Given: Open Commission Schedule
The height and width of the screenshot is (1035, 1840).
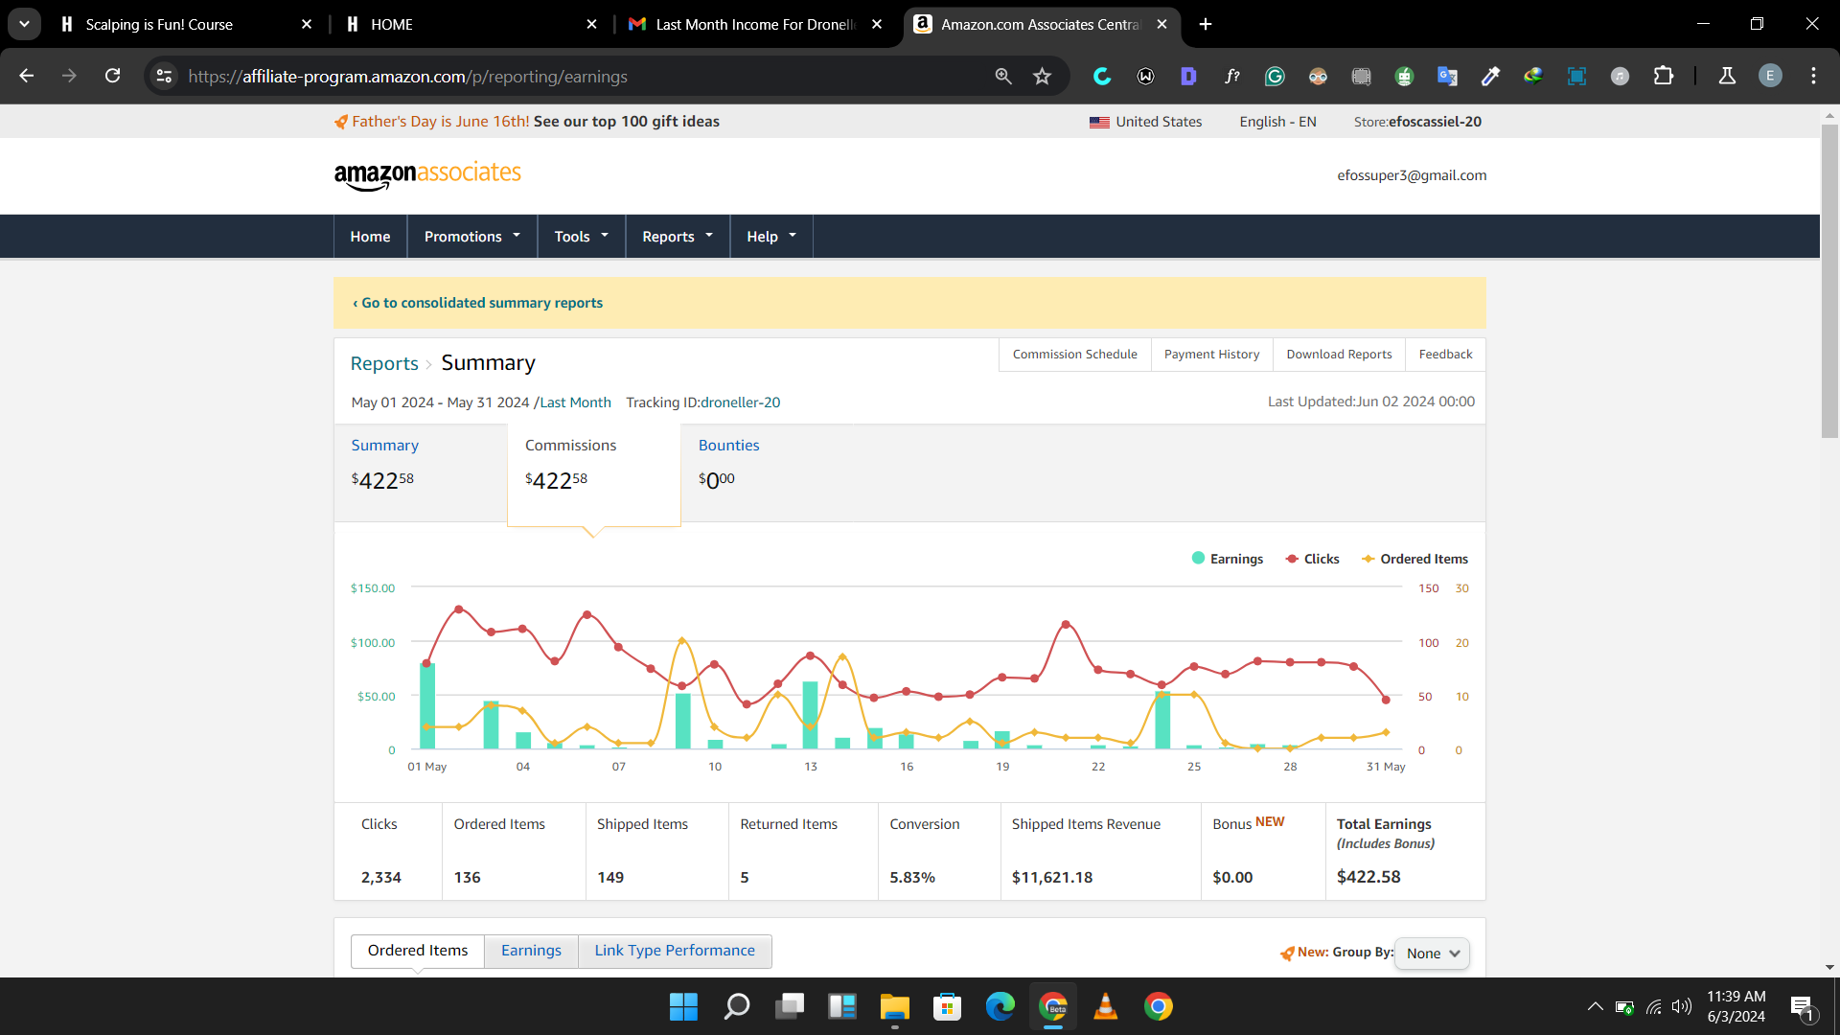Looking at the screenshot, I should coord(1074,355).
